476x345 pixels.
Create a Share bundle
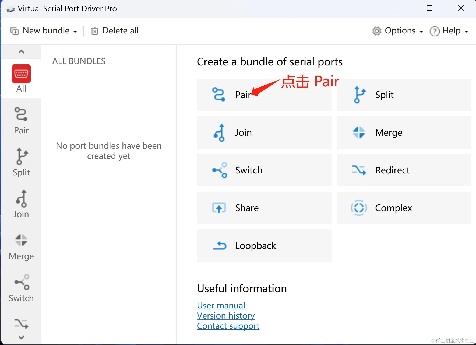click(264, 208)
